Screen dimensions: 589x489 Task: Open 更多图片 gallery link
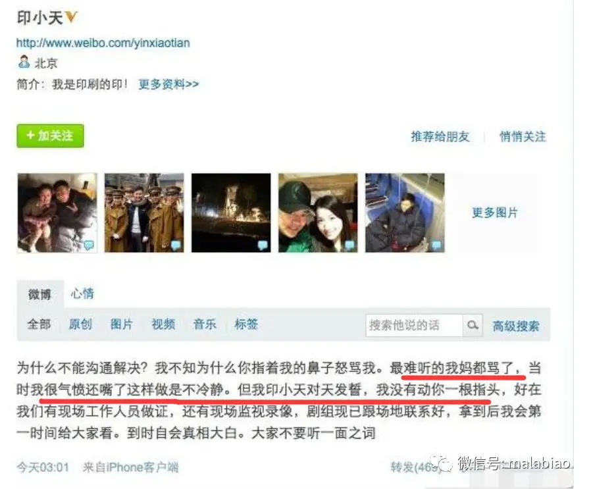pyautogui.click(x=495, y=213)
